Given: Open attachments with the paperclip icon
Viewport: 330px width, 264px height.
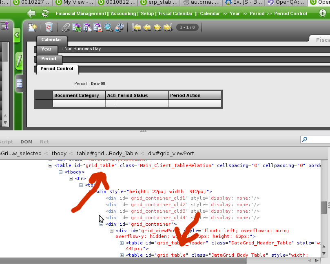Looking at the screenshot, I should pyautogui.click(x=66, y=28).
